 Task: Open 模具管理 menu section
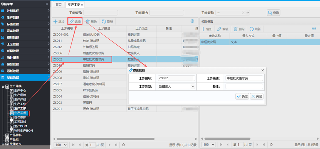pyautogui.click(x=25, y=38)
